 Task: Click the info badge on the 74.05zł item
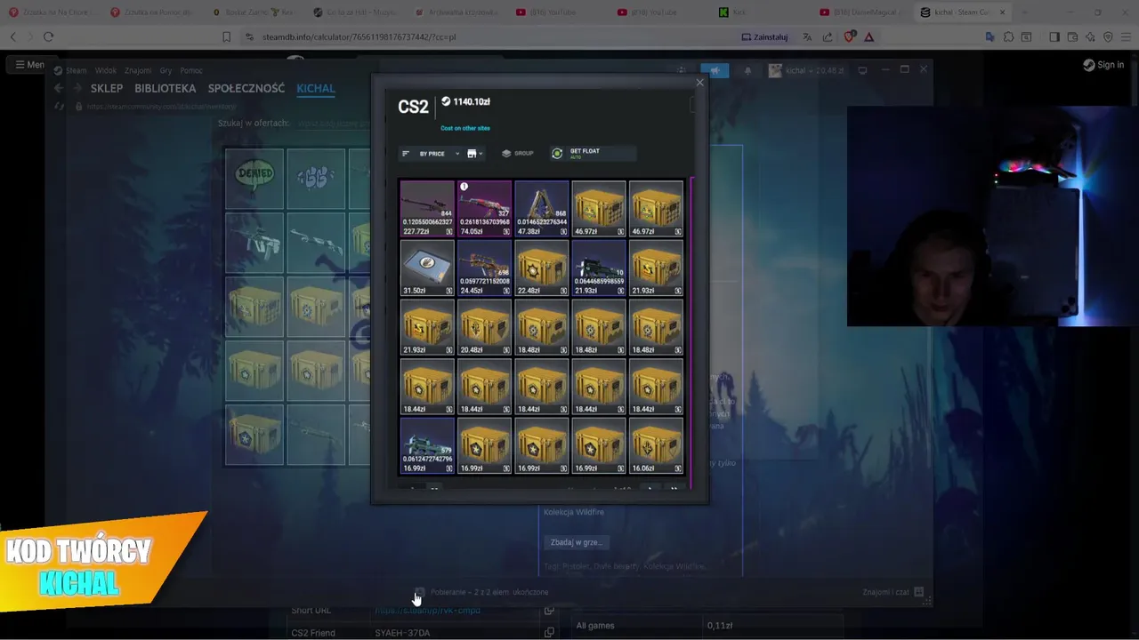pos(464,187)
